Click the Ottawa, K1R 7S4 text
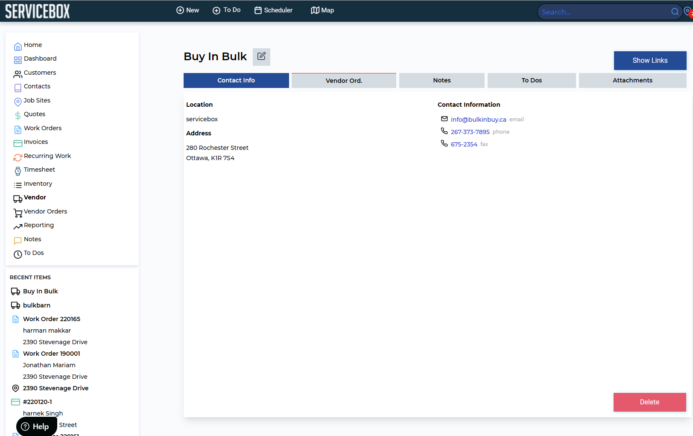 click(x=210, y=158)
